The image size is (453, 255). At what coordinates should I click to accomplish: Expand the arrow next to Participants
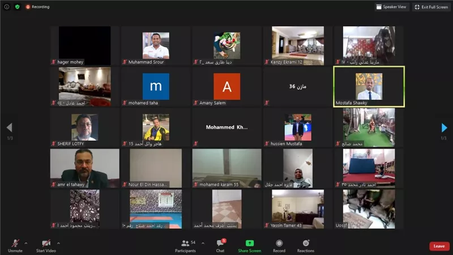click(203, 243)
